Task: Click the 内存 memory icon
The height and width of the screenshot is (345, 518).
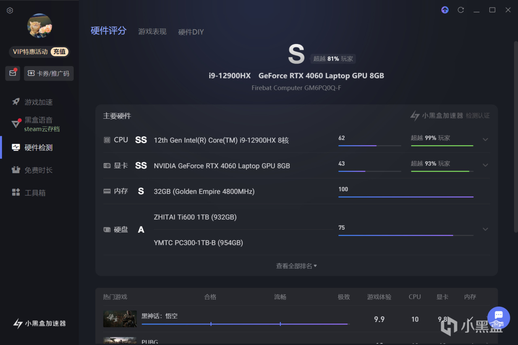Action: click(107, 191)
